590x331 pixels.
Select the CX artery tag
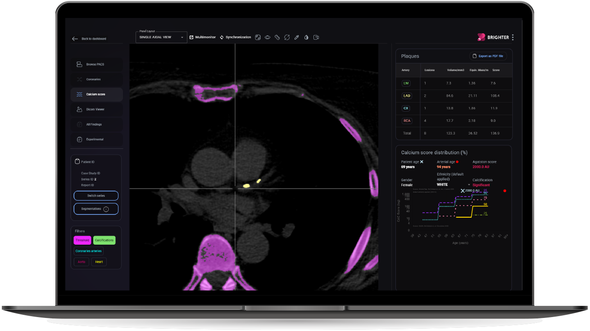click(406, 108)
